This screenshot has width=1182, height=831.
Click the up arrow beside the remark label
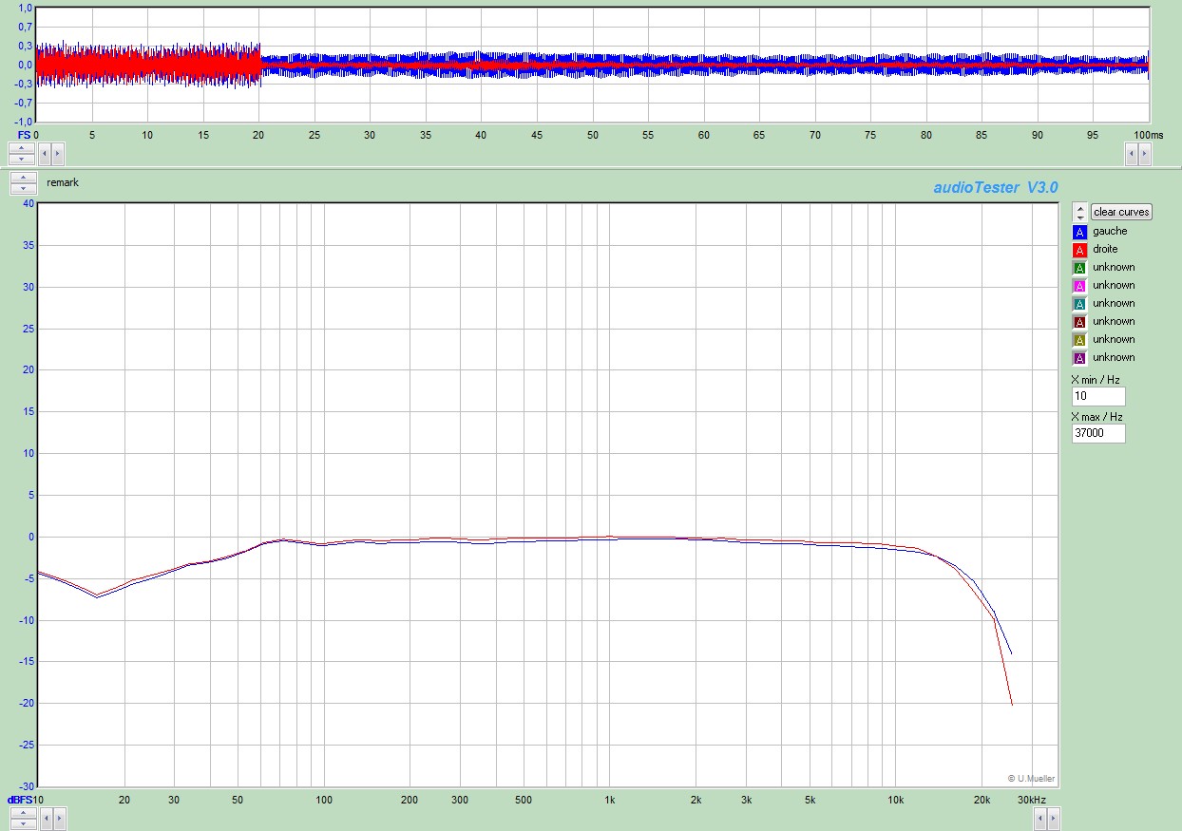click(22, 178)
